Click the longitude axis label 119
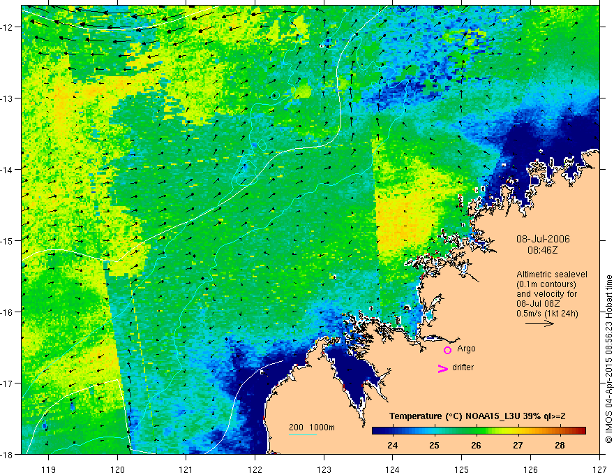This screenshot has height=475, width=614. pyautogui.click(x=49, y=470)
